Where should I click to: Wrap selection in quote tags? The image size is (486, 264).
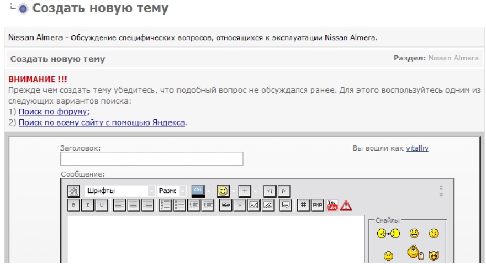tap(286, 205)
